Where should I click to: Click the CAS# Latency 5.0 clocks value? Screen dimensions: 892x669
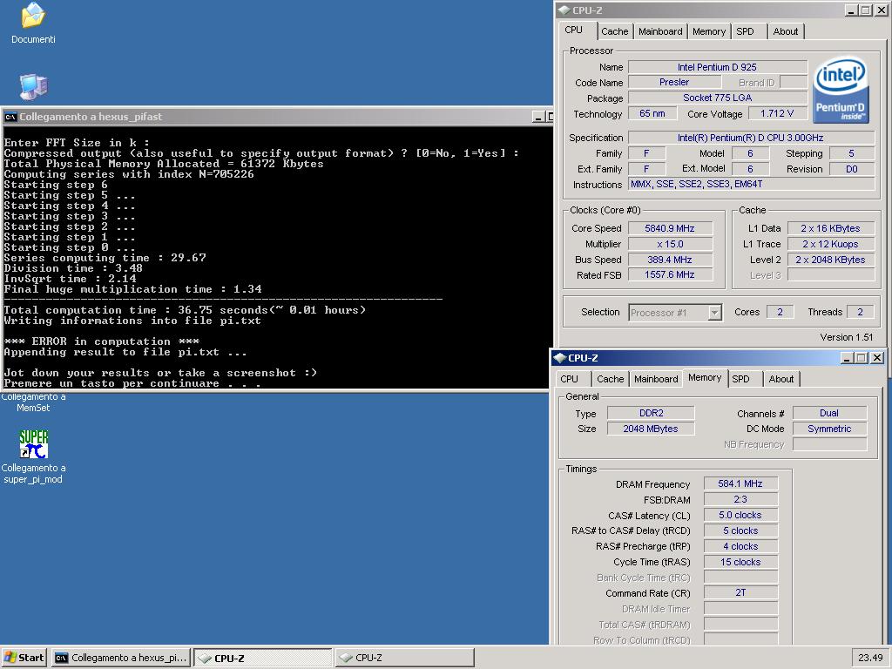coord(740,515)
